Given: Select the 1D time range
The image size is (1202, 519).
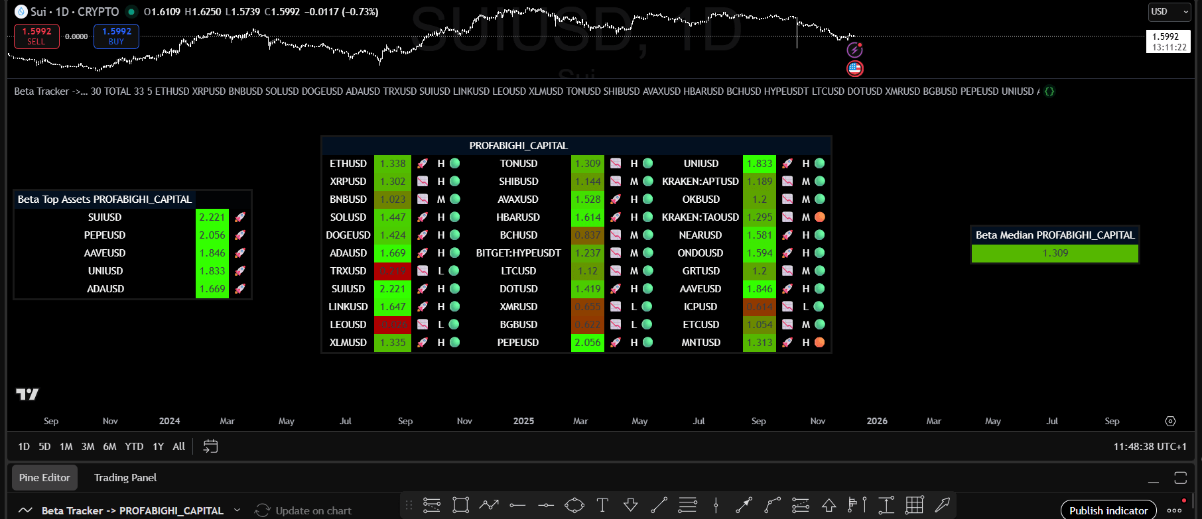Looking at the screenshot, I should coord(24,447).
